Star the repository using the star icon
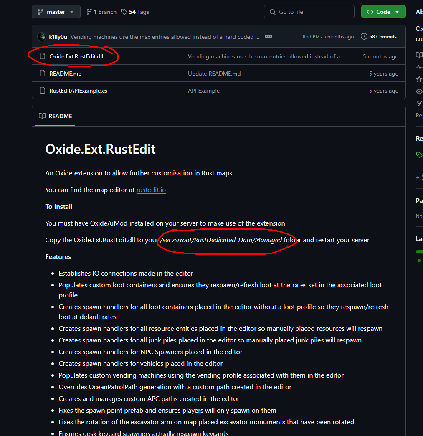This screenshot has width=423, height=436. tap(419, 79)
